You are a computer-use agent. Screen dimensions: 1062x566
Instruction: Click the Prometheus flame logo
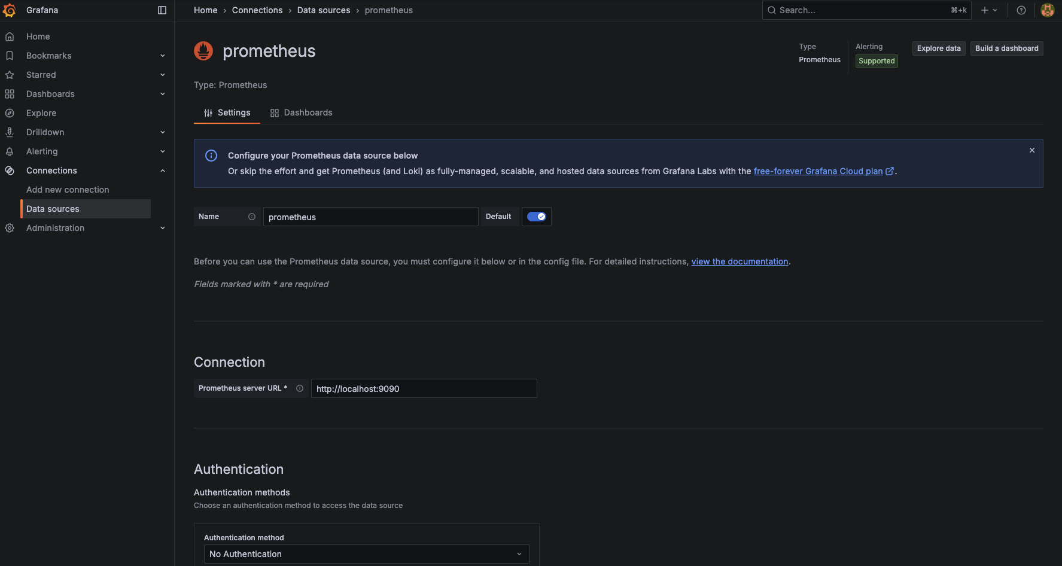point(203,51)
